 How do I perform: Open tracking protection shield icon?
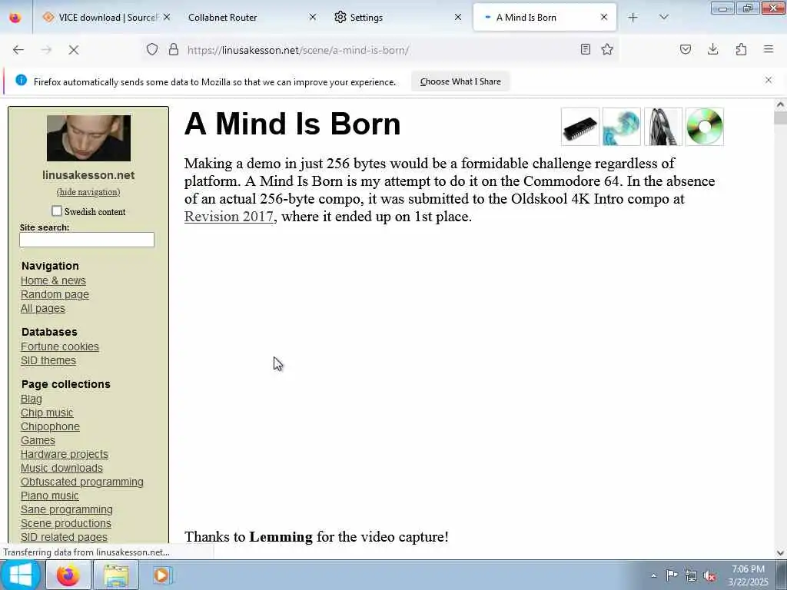coord(152,49)
